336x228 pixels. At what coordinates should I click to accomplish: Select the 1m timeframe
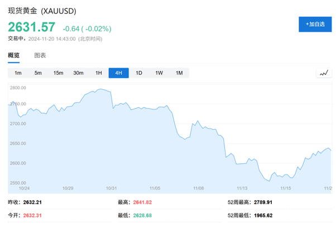(x=18, y=73)
